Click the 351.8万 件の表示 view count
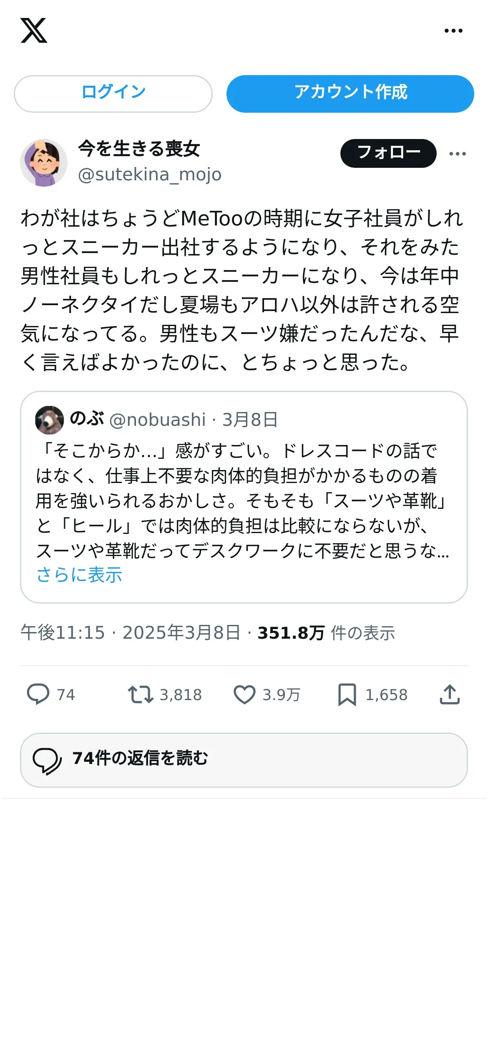Image resolution: width=488 pixels, height=1057 pixels. [326, 633]
